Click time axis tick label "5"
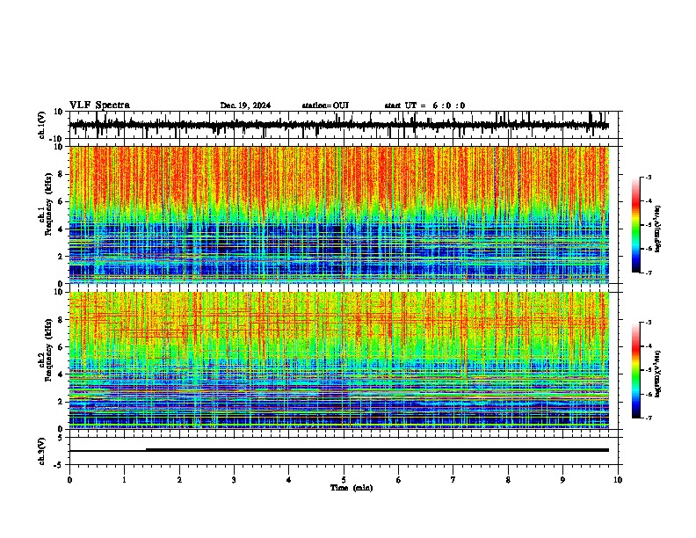 tap(344, 480)
